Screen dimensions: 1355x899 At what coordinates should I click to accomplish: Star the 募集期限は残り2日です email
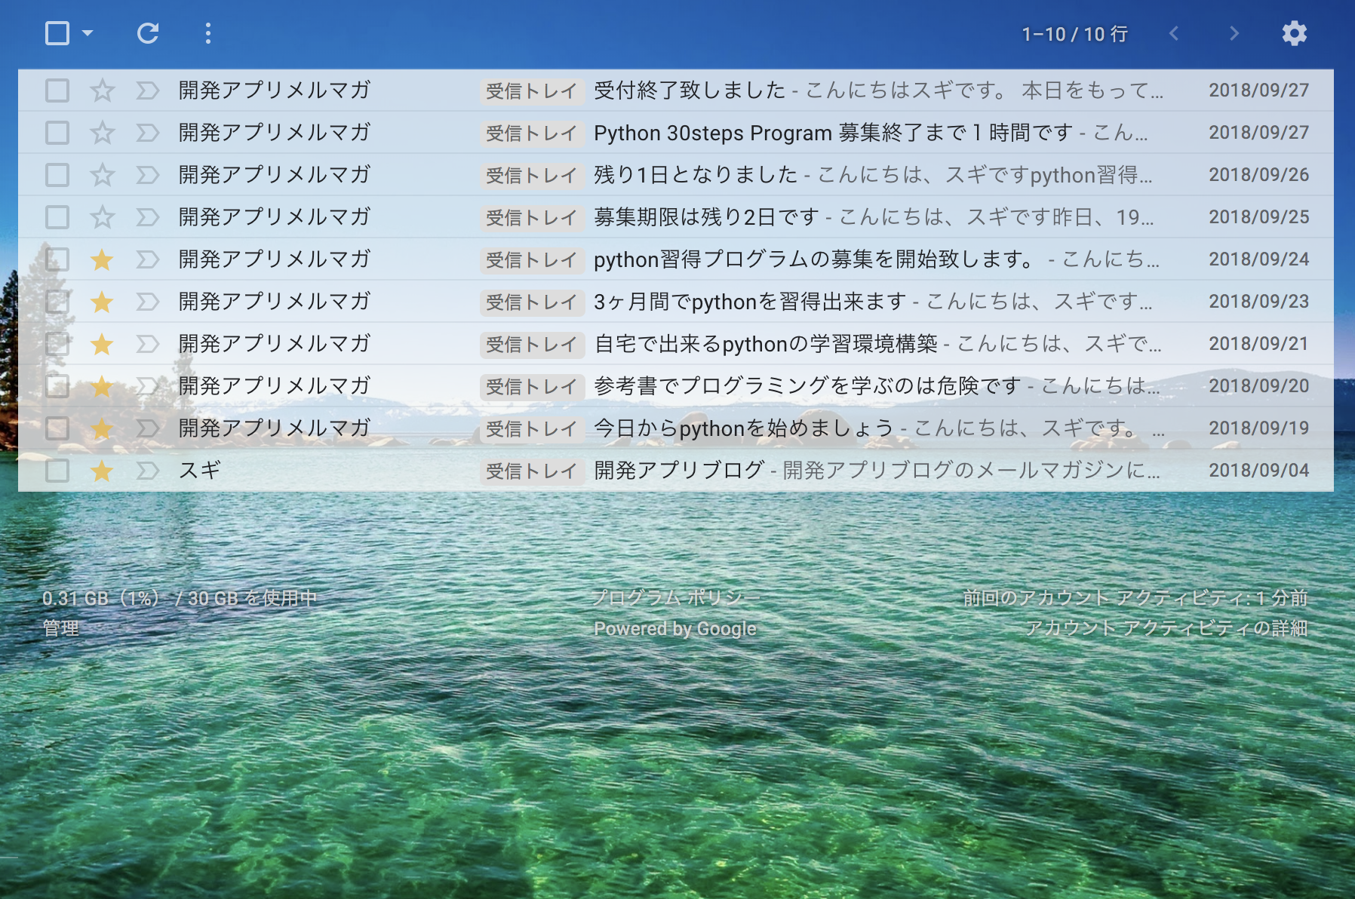[x=102, y=217]
